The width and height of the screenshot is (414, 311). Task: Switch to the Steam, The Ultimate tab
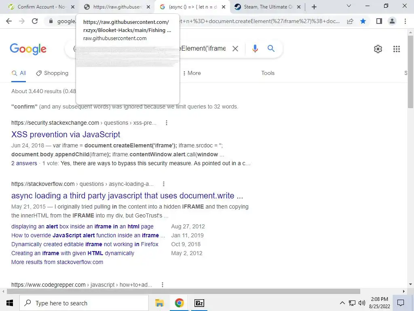coord(267,7)
